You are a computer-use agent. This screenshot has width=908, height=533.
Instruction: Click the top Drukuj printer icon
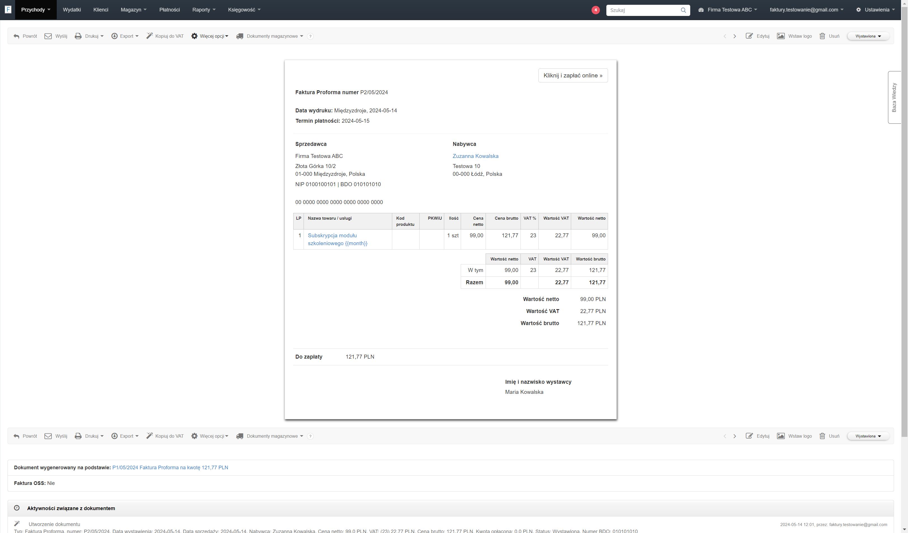click(78, 36)
